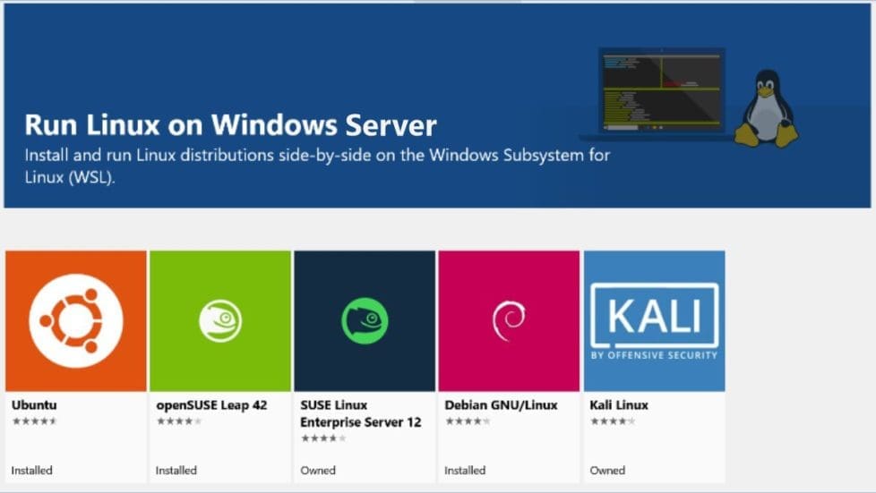This screenshot has height=493, width=876.
Task: Click the SUSE Enterprise Server star rating
Action: [323, 438]
